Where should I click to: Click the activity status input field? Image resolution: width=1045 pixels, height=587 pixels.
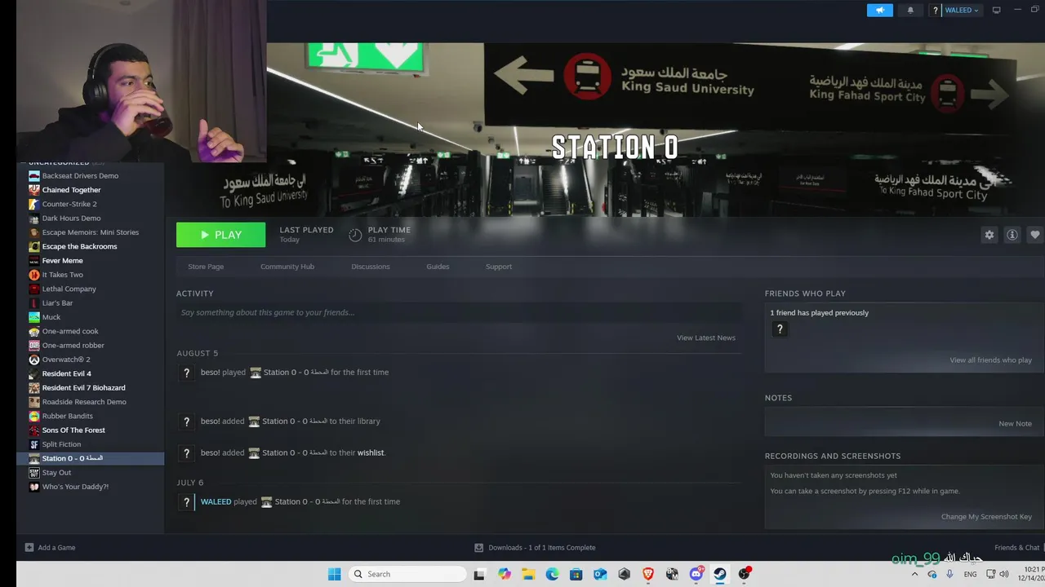point(459,312)
